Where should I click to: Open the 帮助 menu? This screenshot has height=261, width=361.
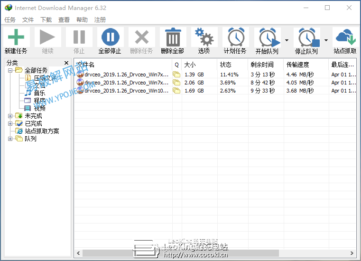[82, 20]
